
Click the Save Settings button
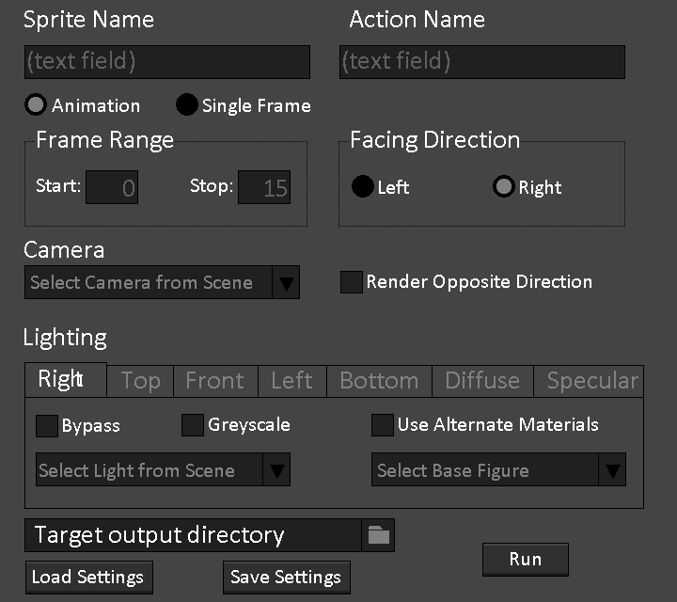pyautogui.click(x=287, y=577)
